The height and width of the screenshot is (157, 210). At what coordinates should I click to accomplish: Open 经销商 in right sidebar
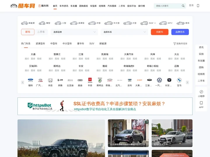click(201, 74)
